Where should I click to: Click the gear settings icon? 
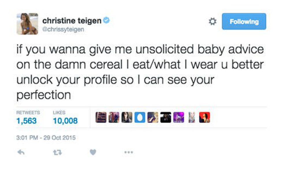[213, 22]
